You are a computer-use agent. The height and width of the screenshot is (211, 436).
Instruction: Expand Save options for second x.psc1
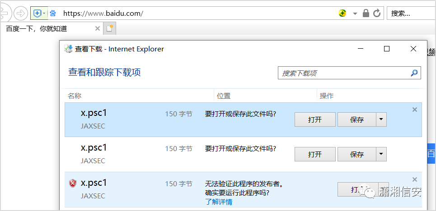(382, 154)
